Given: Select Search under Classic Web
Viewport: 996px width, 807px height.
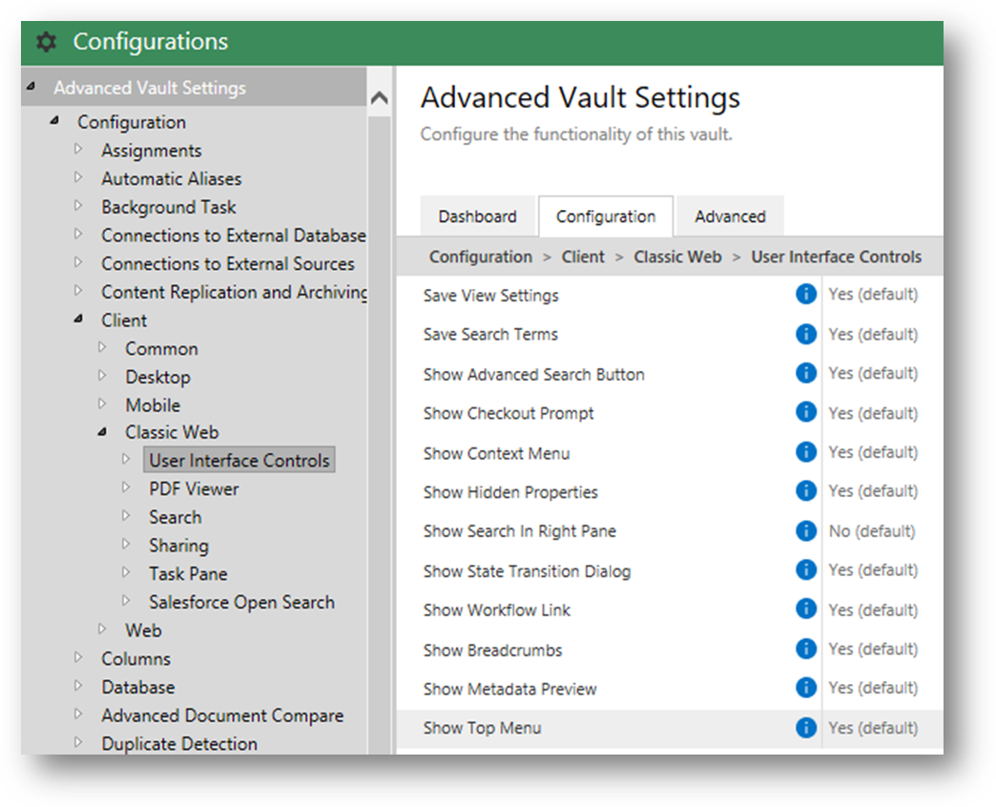Looking at the screenshot, I should coord(176,517).
